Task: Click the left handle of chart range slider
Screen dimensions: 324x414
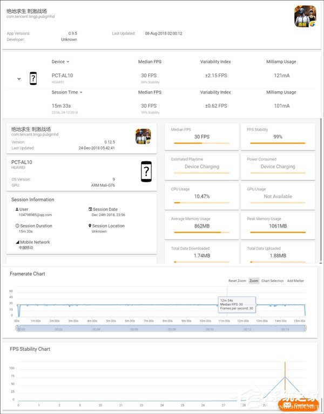Action: click(17, 328)
